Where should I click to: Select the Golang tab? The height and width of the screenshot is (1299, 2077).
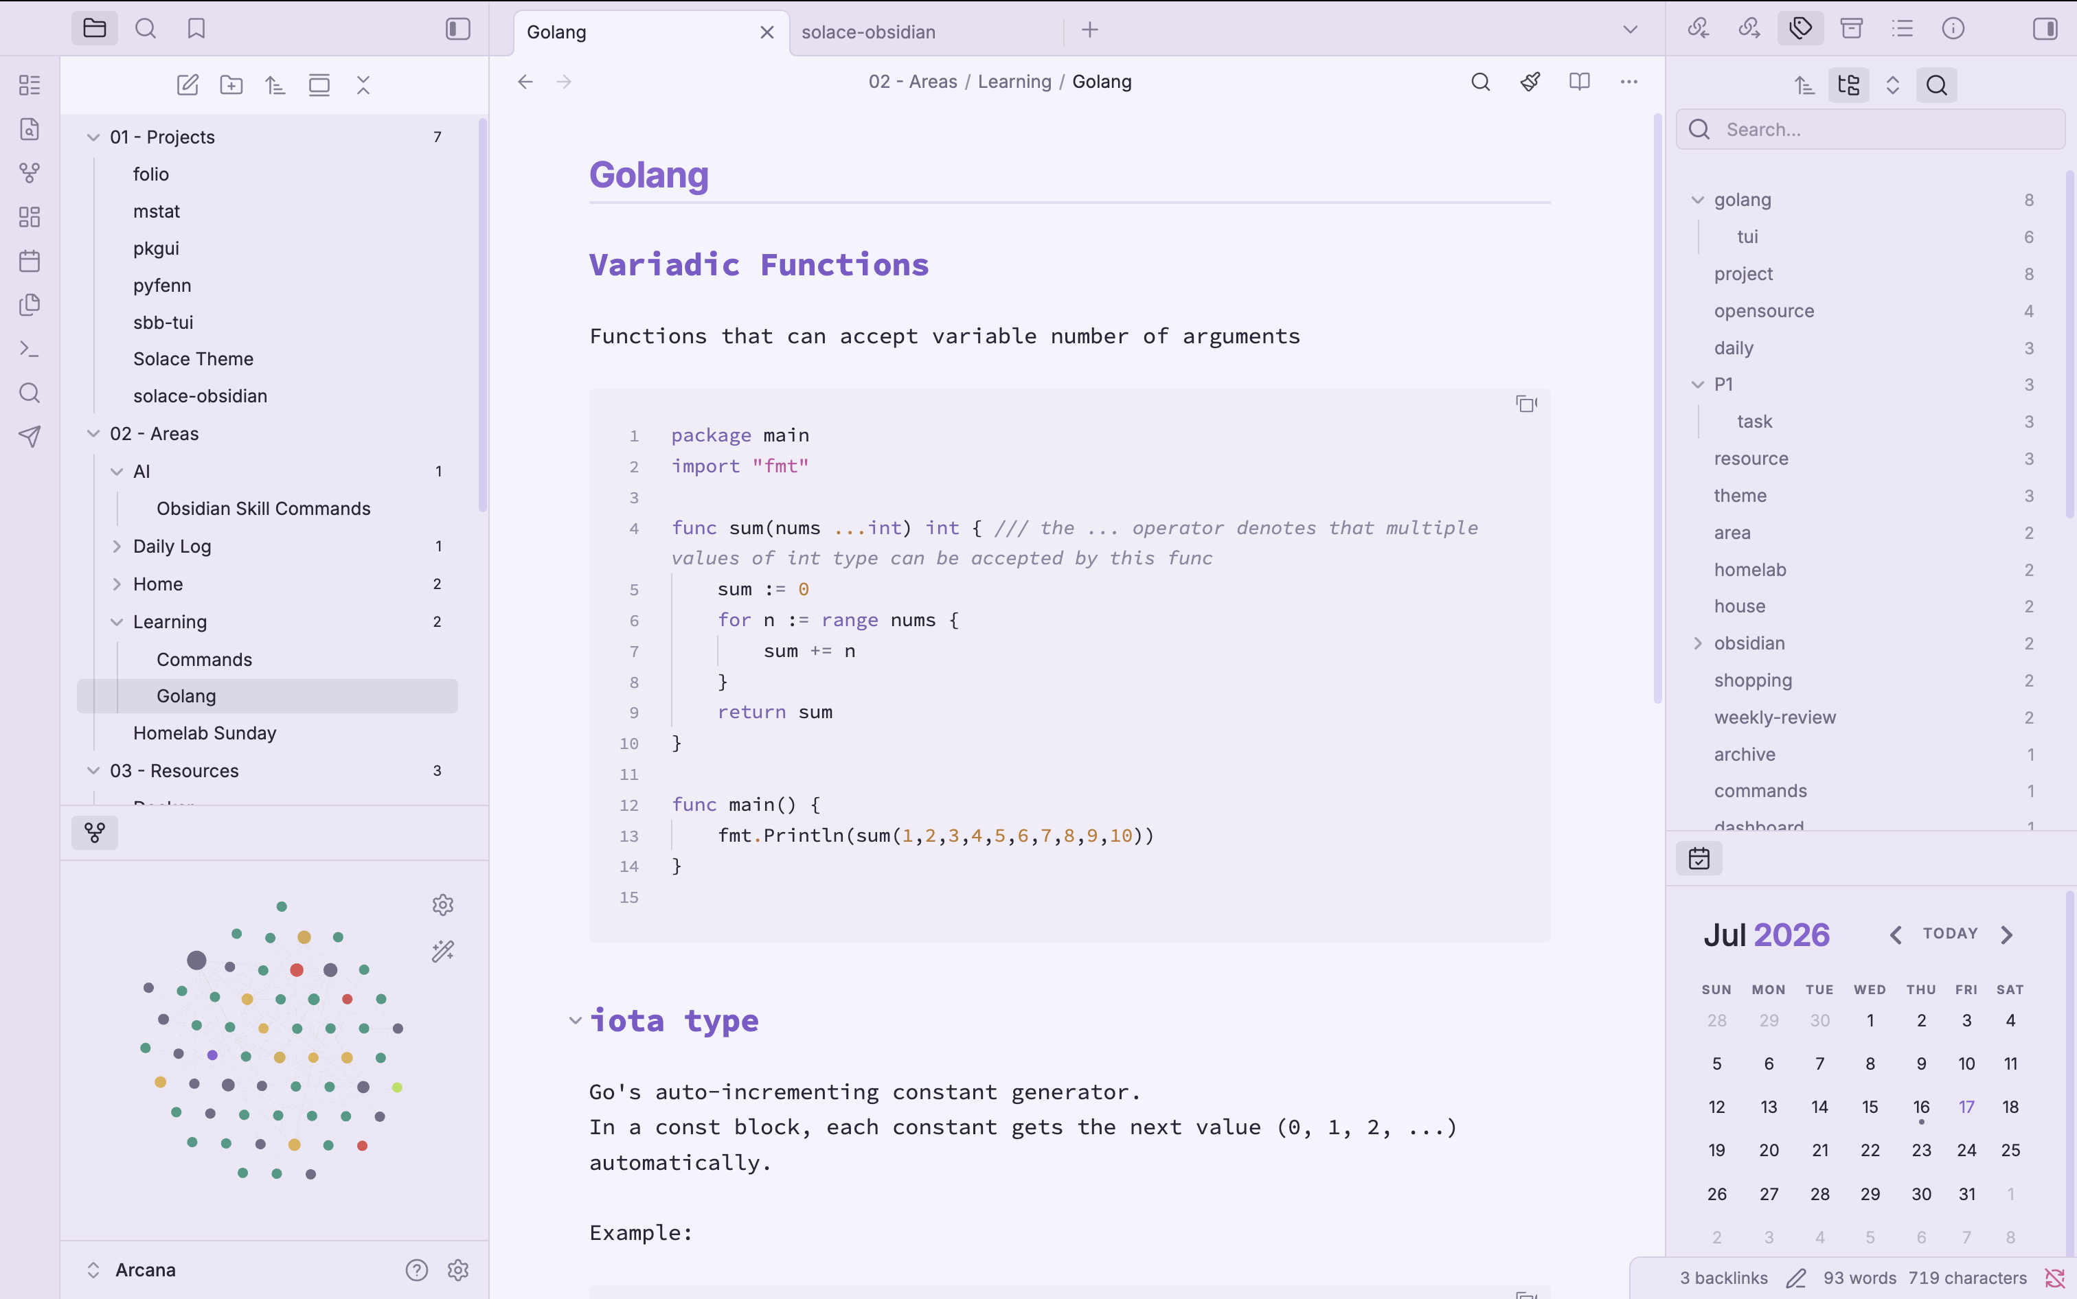click(x=556, y=32)
